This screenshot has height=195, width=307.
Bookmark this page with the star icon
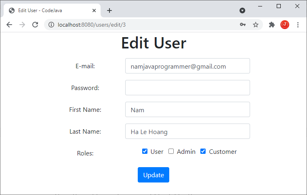point(256,25)
